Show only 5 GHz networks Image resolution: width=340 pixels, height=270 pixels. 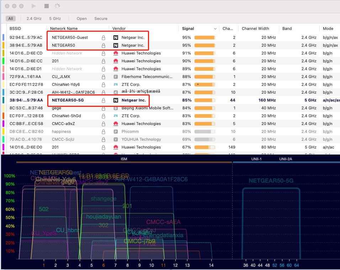(x=55, y=19)
